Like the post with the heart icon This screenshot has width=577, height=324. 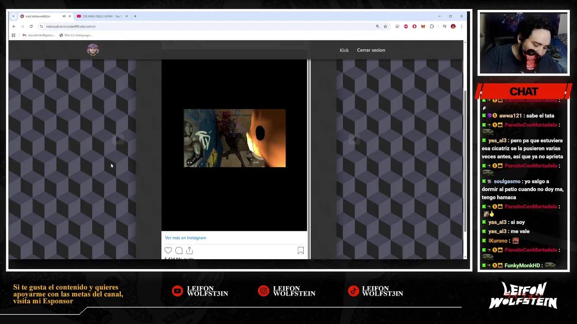click(x=168, y=251)
